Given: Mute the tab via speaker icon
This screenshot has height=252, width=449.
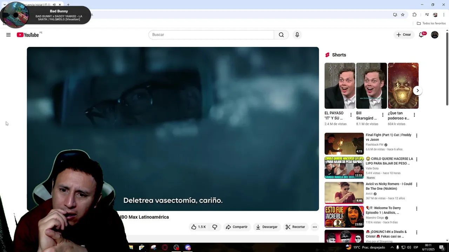Looking at the screenshot, I should point(54,5).
